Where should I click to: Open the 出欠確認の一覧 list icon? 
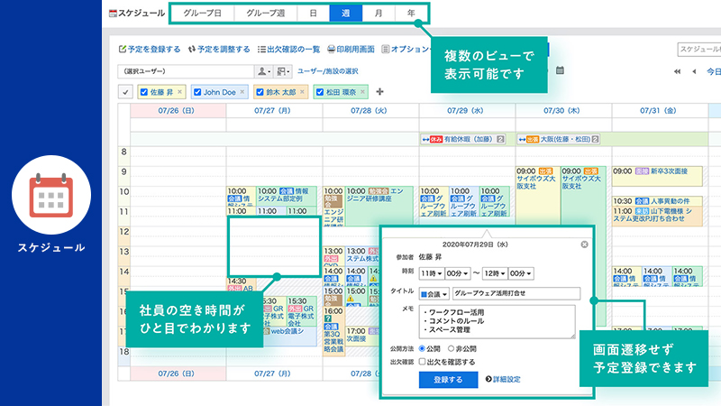(x=260, y=49)
